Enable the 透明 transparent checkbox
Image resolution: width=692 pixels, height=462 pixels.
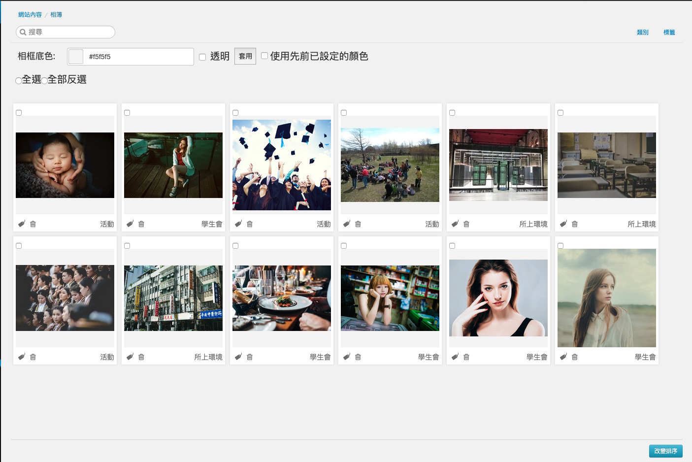(x=202, y=57)
